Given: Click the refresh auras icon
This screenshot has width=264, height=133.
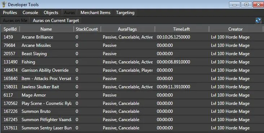Looking at the screenshot, I should [x=258, y=21].
